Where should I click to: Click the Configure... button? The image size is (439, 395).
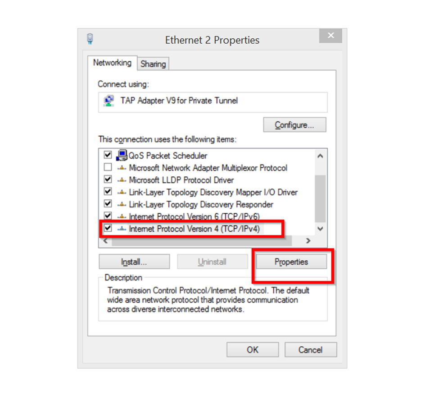click(294, 125)
